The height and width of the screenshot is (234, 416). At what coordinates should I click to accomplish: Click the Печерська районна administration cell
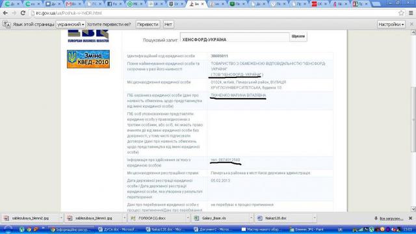pos(270,173)
